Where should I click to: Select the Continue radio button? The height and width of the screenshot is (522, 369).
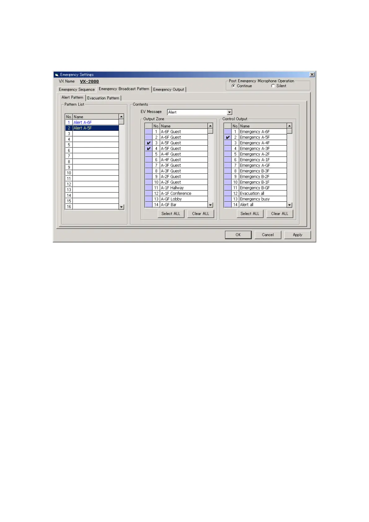pyautogui.click(x=233, y=86)
